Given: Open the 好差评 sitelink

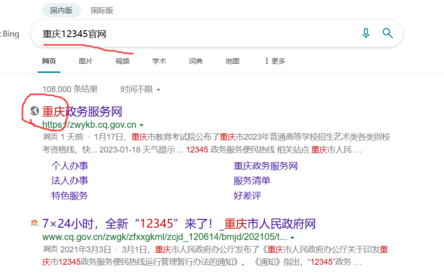Looking at the screenshot, I should (x=247, y=196).
